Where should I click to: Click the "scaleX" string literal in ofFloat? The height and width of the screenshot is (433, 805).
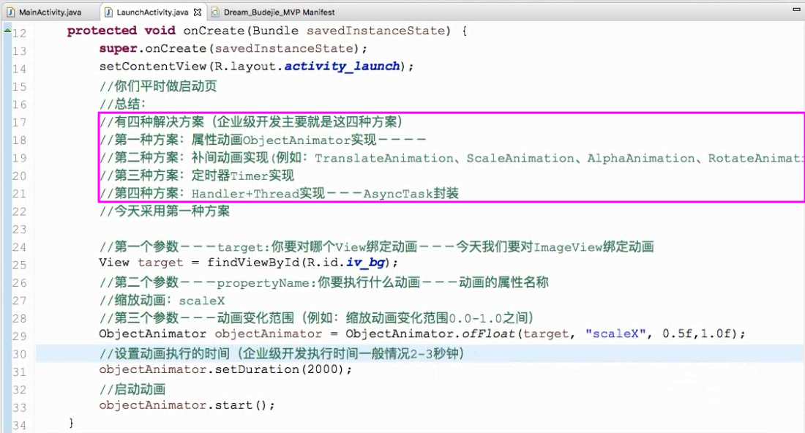click(x=615, y=334)
